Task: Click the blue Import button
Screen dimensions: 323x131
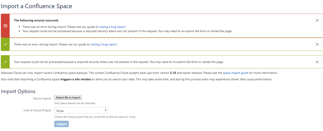Action: click(x=61, y=124)
